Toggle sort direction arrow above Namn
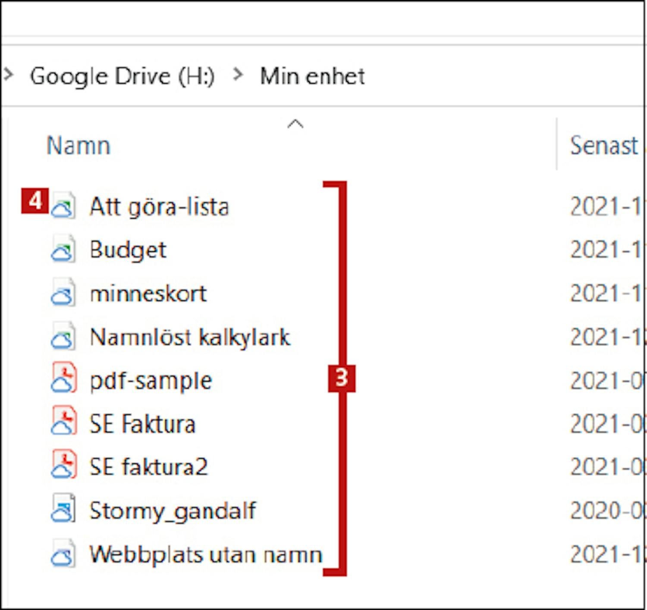 295,124
